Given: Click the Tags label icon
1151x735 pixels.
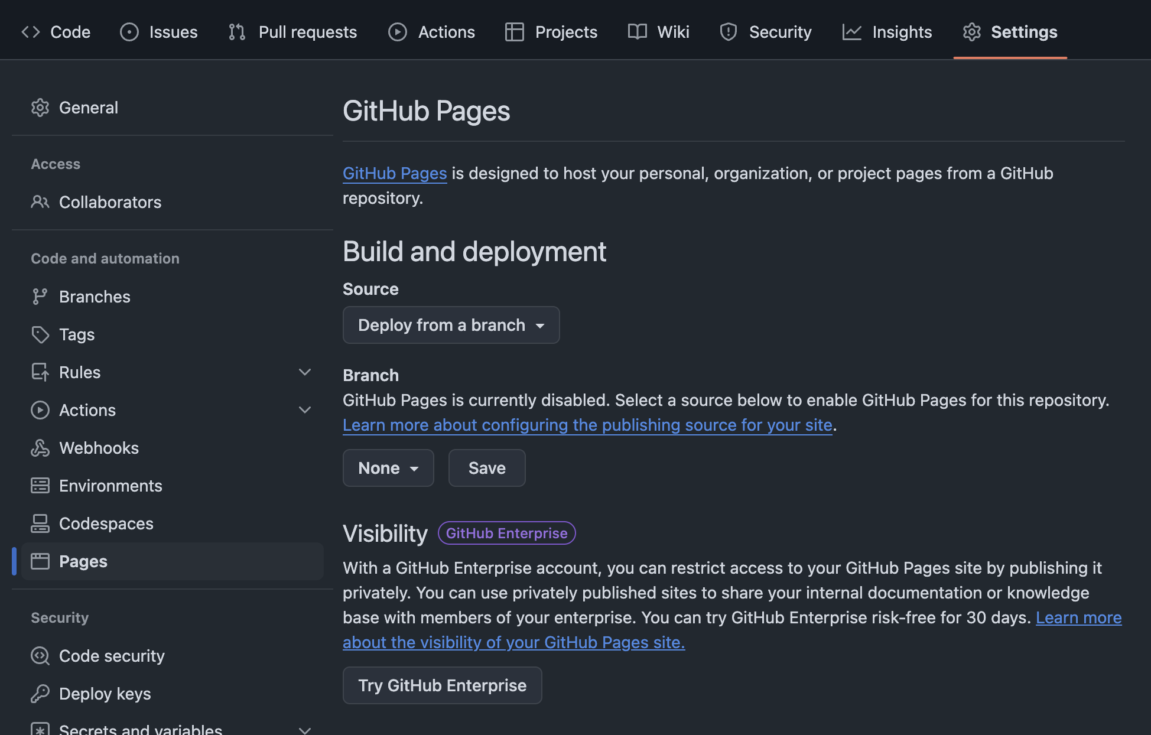Looking at the screenshot, I should 40,334.
